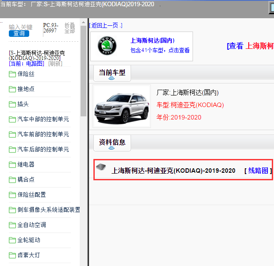
Task: Click the Skoda Auto logo
Action: coord(107,46)
